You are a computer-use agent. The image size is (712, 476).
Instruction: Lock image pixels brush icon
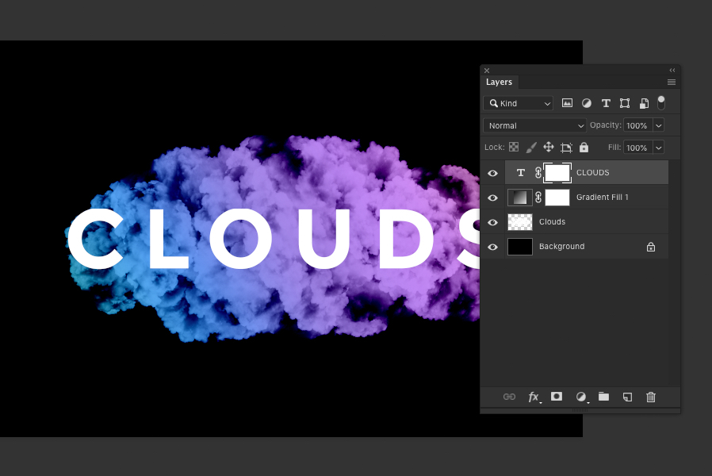tap(530, 147)
